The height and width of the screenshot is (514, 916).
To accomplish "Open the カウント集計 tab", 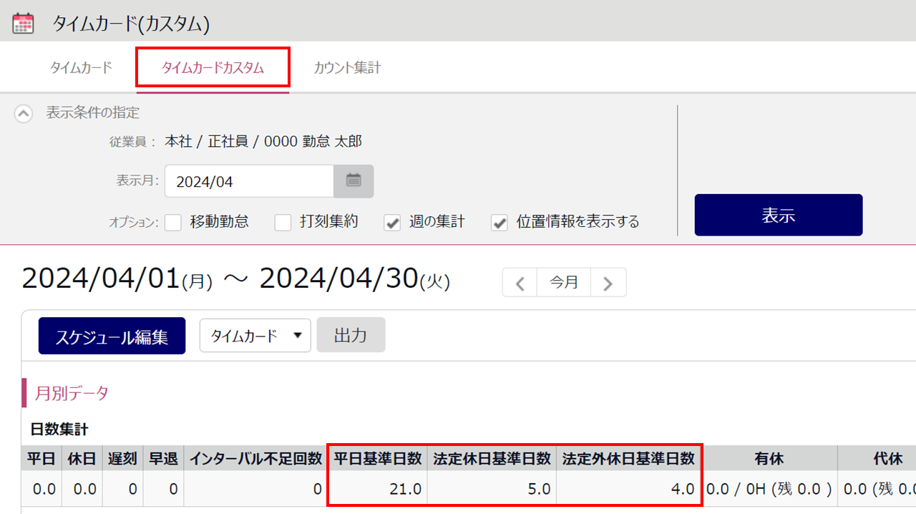I will 347,68.
